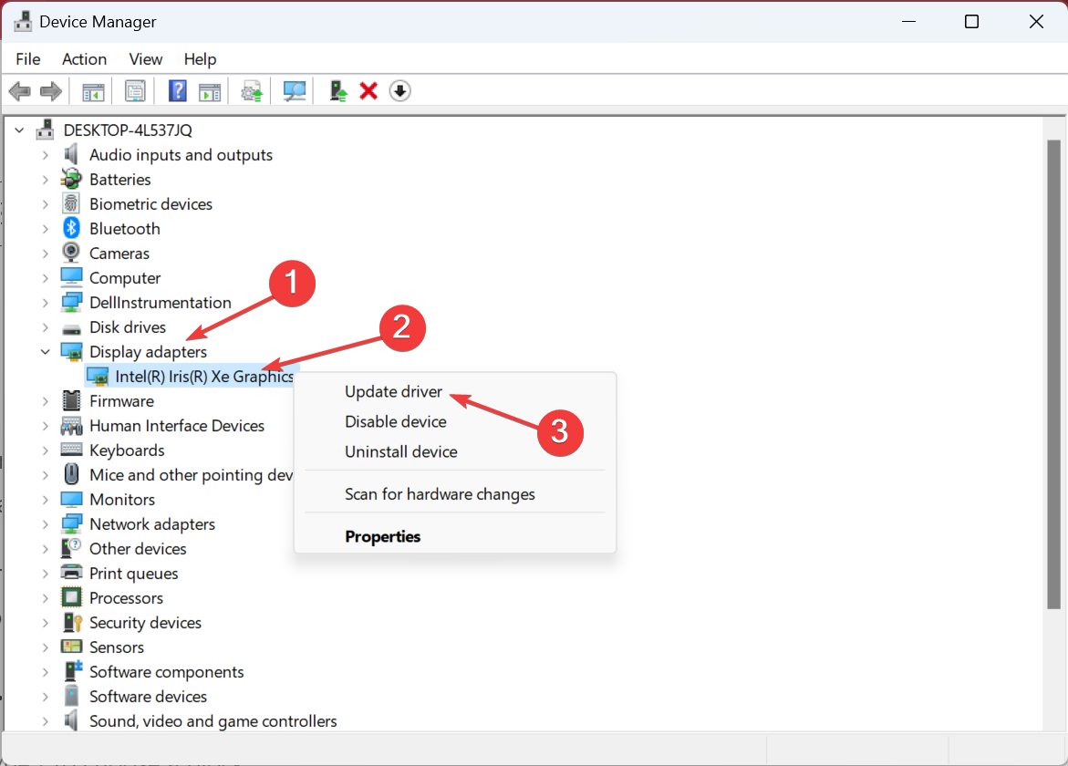
Task: Click the Firmware chip icon
Action: [x=71, y=400]
